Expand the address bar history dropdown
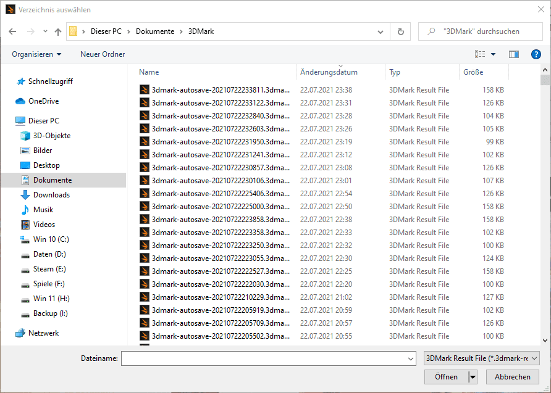The width and height of the screenshot is (551, 393). [381, 32]
